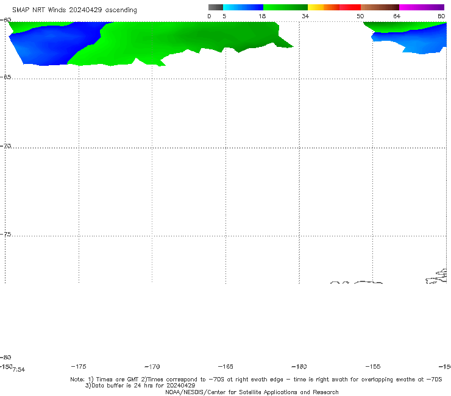Click the coastline outline in the lower-right corner of the map

click(x=436, y=277)
